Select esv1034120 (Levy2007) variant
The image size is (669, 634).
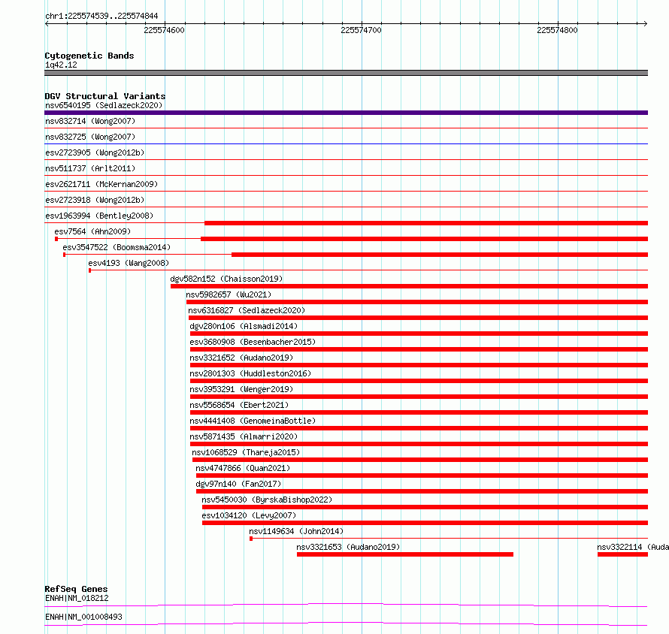[x=249, y=515]
